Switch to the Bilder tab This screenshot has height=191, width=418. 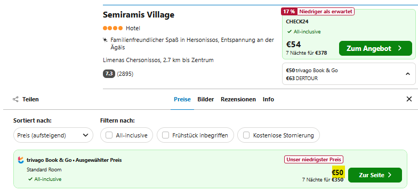(x=206, y=100)
